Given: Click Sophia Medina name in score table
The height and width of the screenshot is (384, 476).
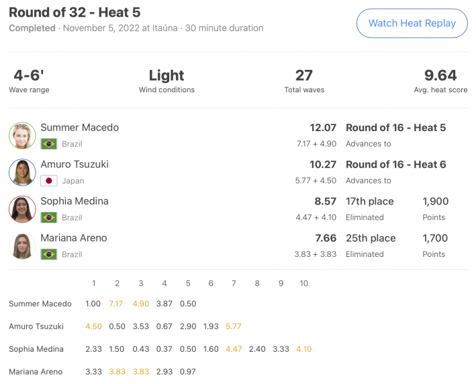Looking at the screenshot, I should point(36,349).
